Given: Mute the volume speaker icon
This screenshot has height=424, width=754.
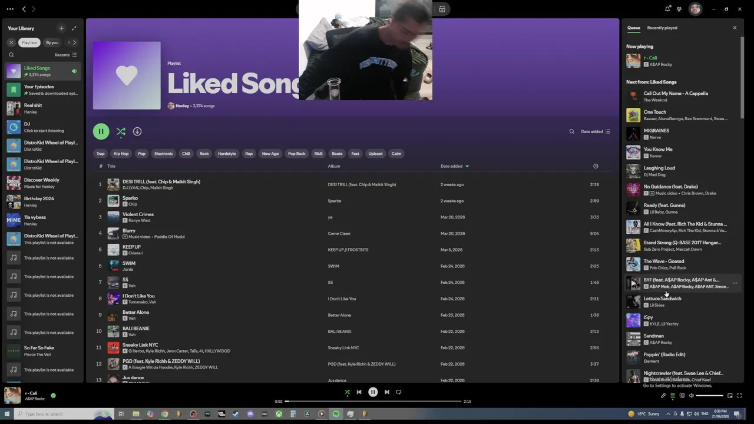Looking at the screenshot, I should [691, 396].
